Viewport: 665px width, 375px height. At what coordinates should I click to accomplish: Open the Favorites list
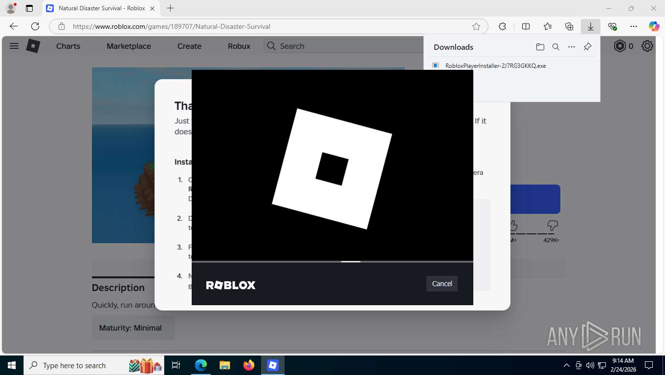click(548, 26)
